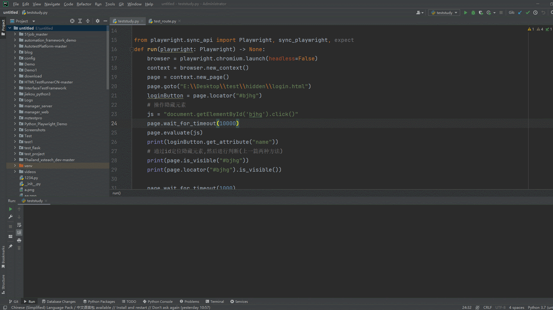Open Python Console tool window
The image size is (553, 310).
[158, 302]
